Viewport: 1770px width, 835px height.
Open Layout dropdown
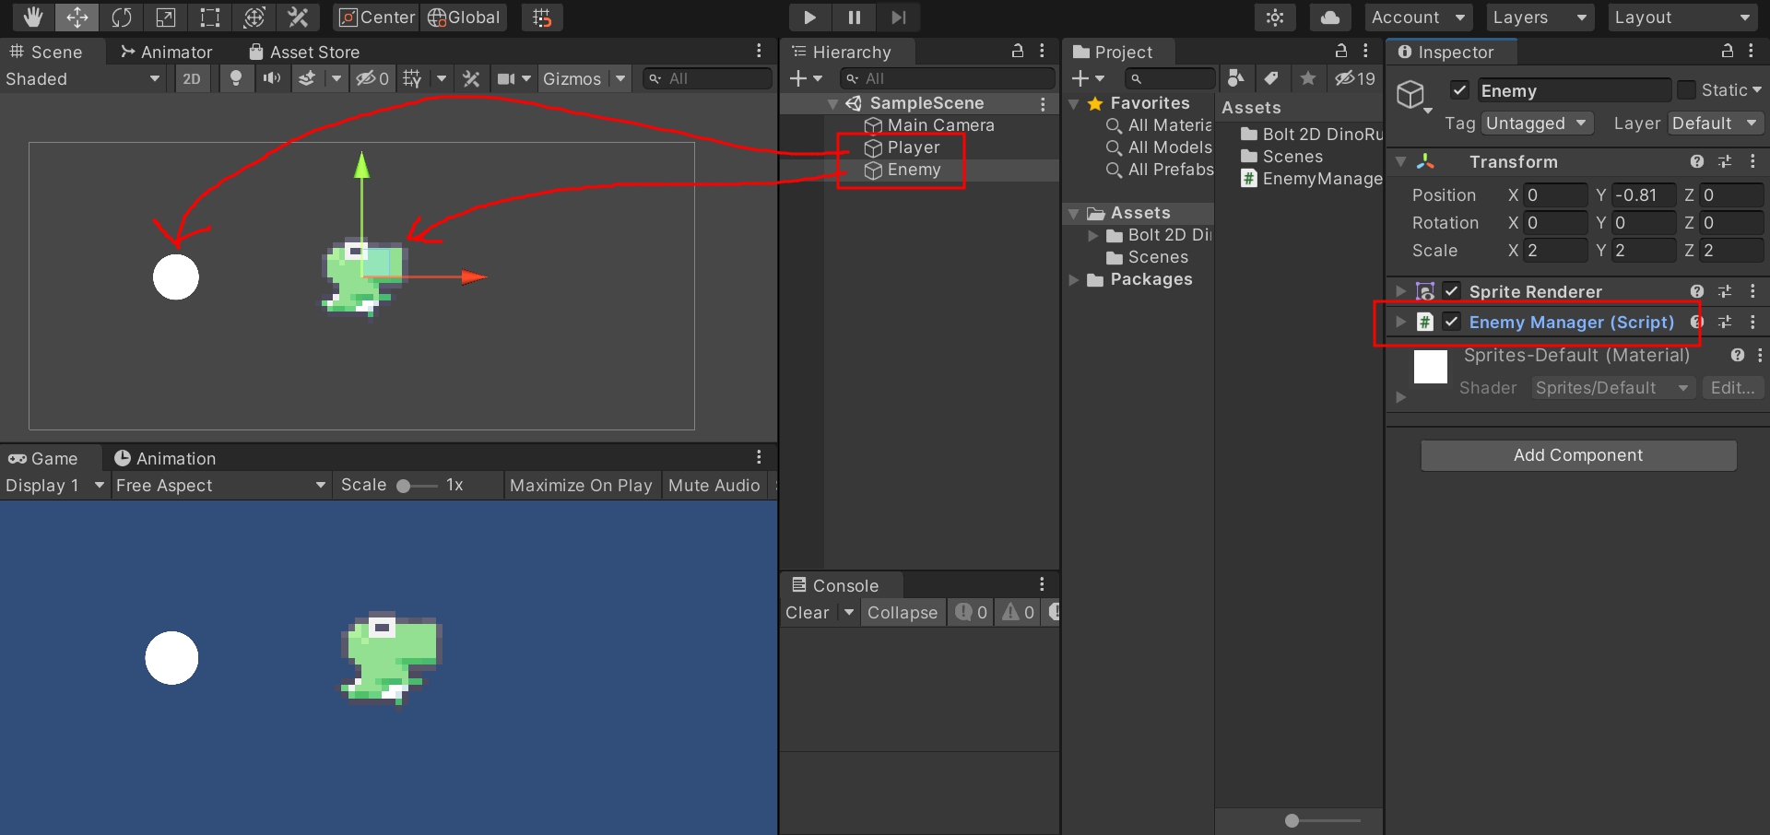[1683, 17]
